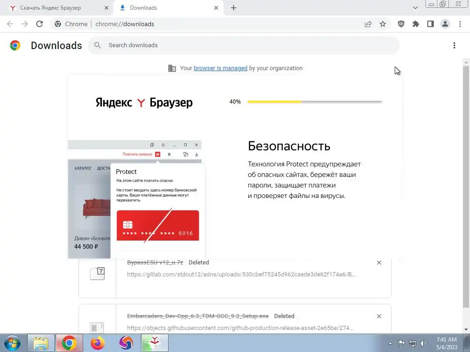
Task: Click the BypassESU-v12_u.7z file name
Action: pyautogui.click(x=155, y=263)
